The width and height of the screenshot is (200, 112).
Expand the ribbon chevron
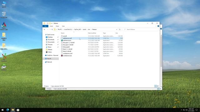156,26
